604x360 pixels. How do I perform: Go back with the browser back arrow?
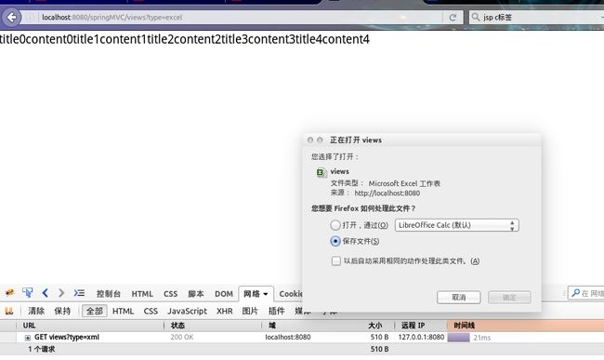[11, 18]
